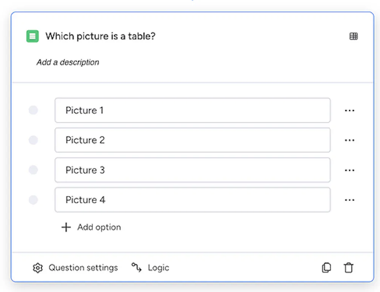This screenshot has width=380, height=292.
Task: Choose the Picture 4 radio button
Action: pos(33,200)
